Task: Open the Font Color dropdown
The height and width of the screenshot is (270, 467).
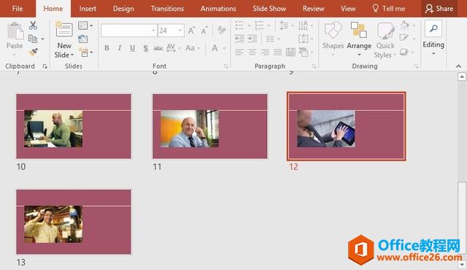Action: [x=224, y=48]
